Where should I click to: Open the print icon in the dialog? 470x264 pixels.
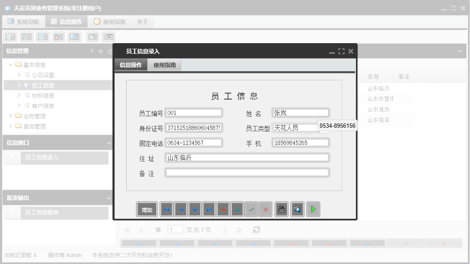tap(281, 209)
